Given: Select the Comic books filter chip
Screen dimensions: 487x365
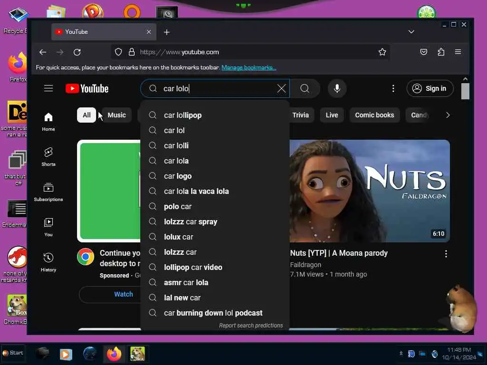Looking at the screenshot, I should (374, 115).
